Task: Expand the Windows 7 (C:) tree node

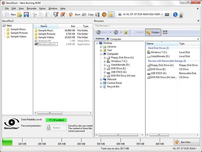Action: [x=105, y=61]
